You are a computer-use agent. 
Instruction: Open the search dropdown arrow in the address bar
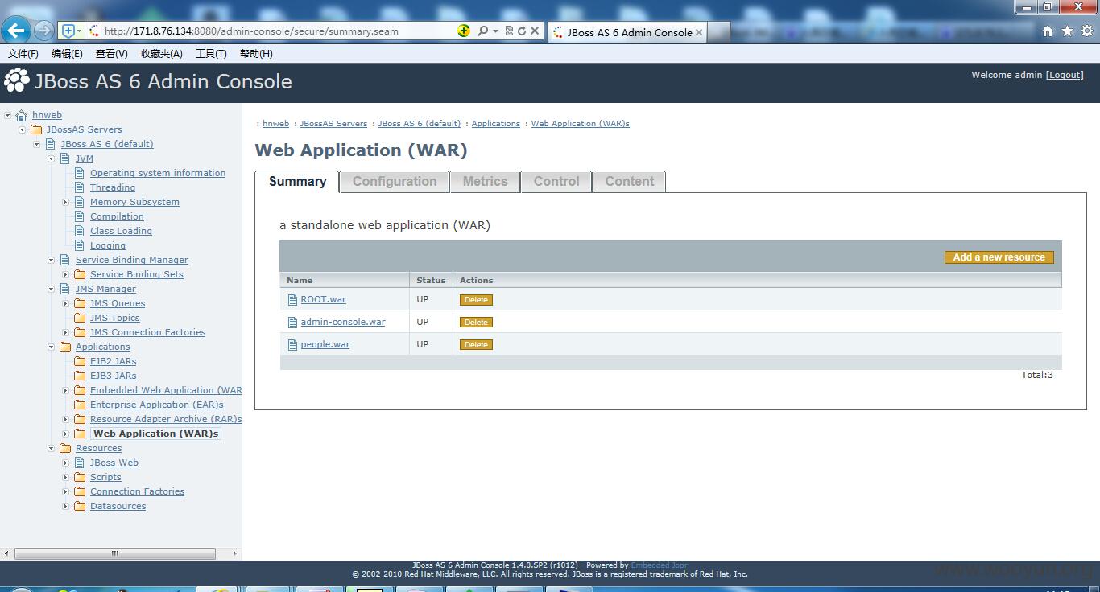click(495, 31)
